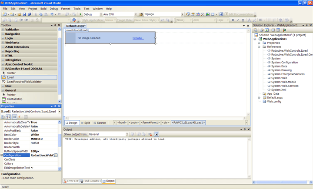Open the Format menu

[x=66, y=9]
